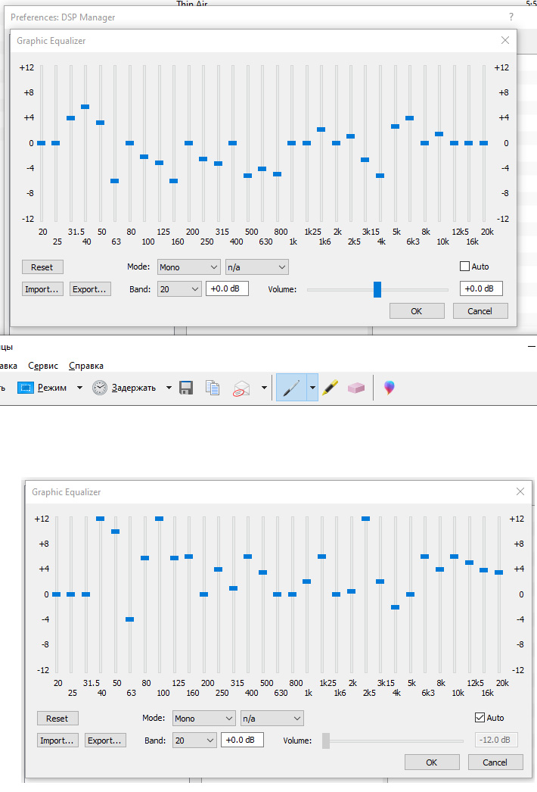Screen dimensions: 537x792
Task: Click the 63 Hz band slider handle, Auto-unchecked equalizer
Action: click(114, 181)
